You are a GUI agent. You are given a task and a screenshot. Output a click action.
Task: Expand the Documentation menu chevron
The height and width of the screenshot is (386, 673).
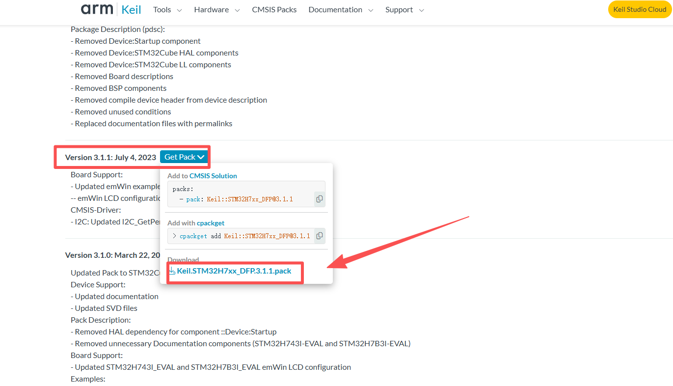(x=370, y=10)
